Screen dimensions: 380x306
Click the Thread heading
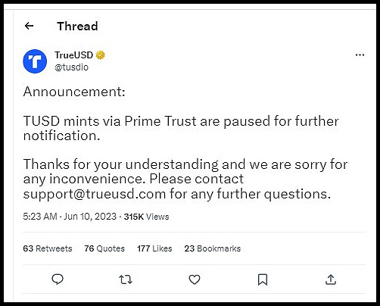pos(77,27)
